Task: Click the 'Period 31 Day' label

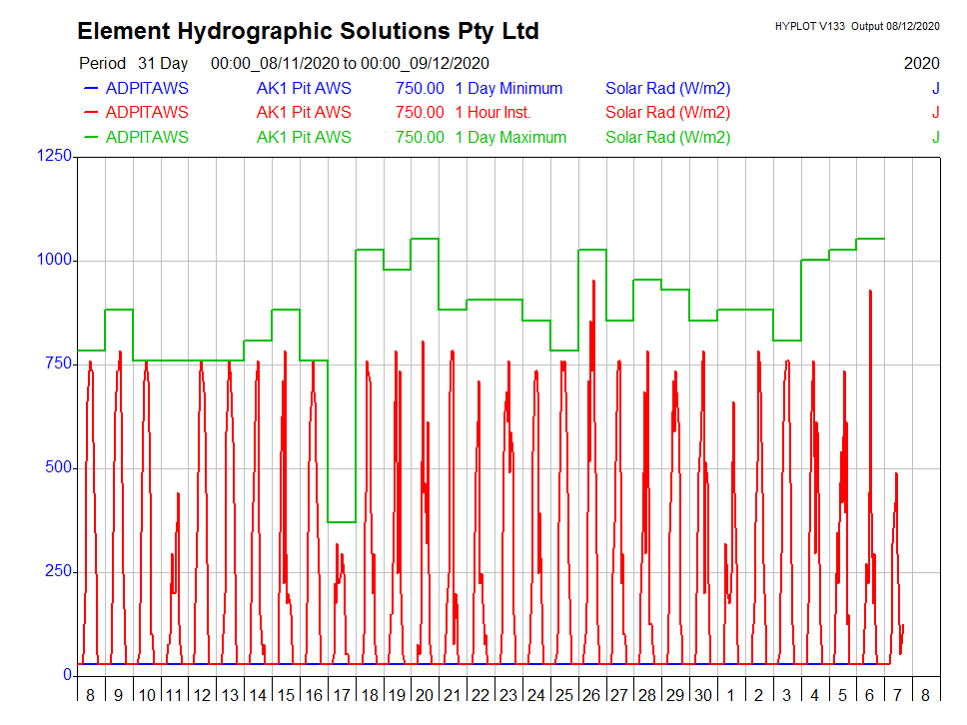Action: pos(133,63)
